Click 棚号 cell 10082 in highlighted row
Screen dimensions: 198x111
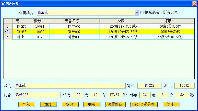click(40, 32)
